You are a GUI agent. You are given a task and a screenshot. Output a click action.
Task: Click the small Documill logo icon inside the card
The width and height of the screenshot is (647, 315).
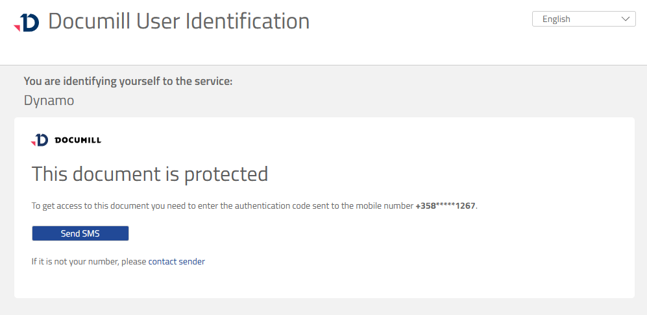click(x=40, y=140)
